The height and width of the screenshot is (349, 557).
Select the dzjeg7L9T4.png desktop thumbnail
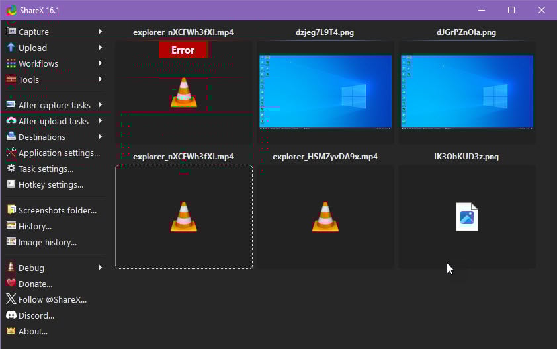click(x=325, y=91)
